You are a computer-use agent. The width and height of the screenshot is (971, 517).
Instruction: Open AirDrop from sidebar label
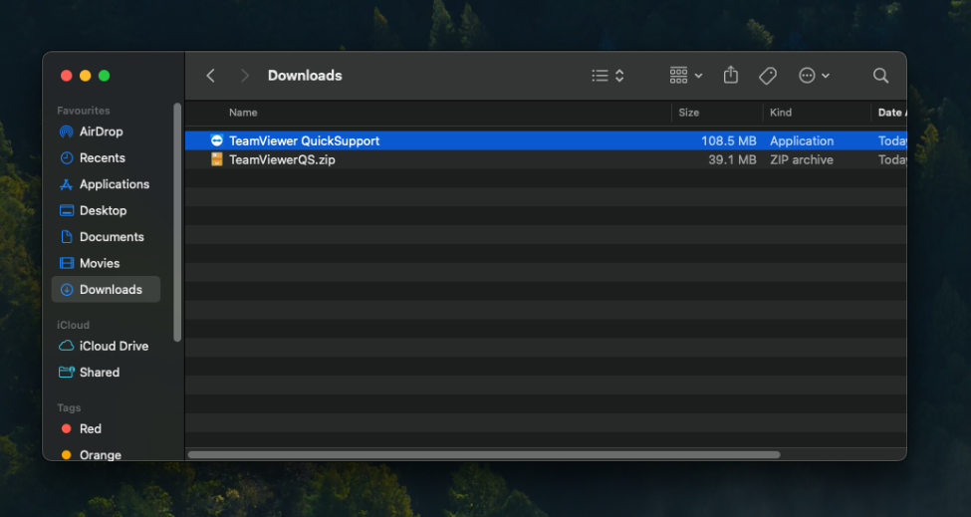pyautogui.click(x=101, y=131)
